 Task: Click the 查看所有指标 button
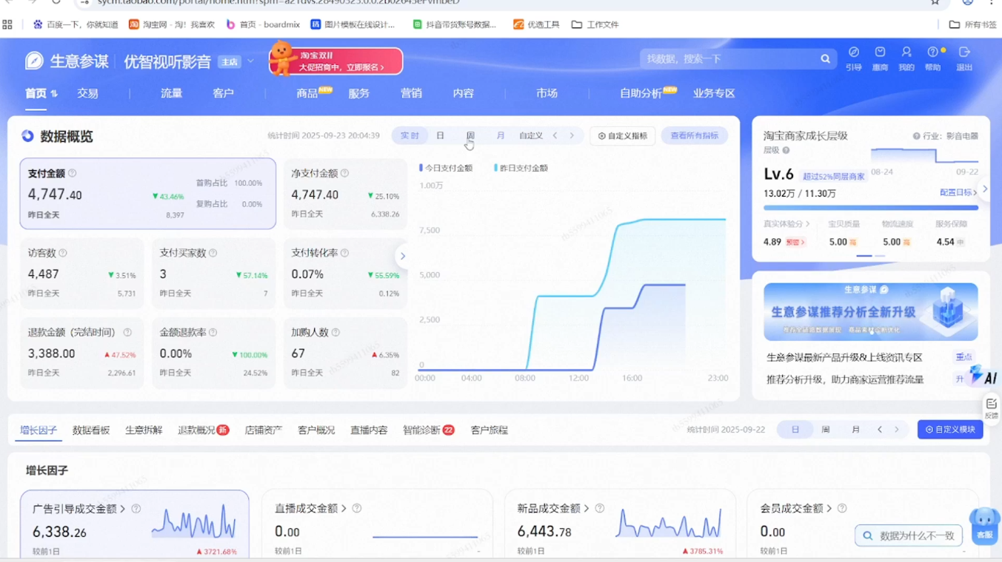[694, 136]
